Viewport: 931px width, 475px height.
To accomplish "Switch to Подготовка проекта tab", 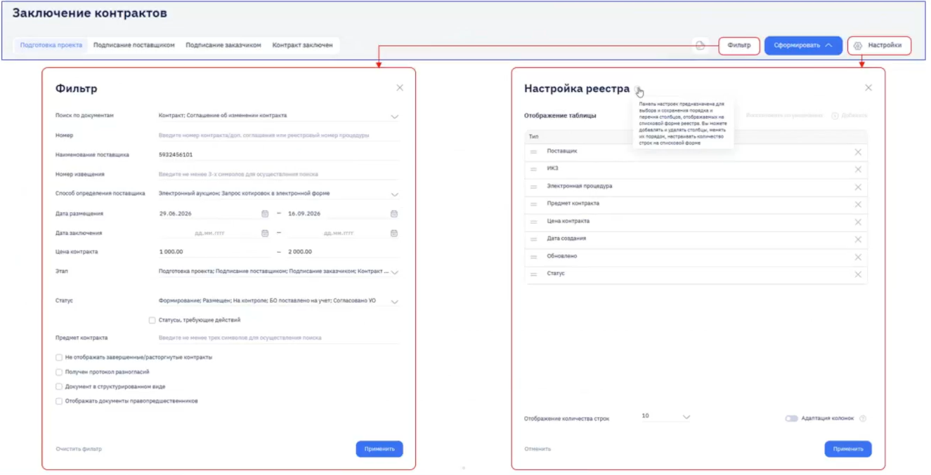I will pos(51,45).
